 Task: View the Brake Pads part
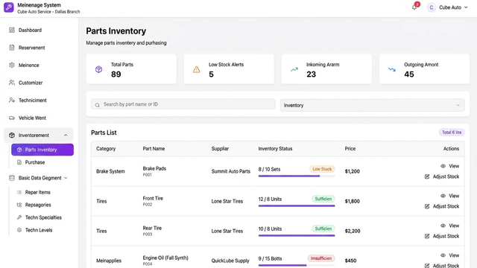coord(449,166)
